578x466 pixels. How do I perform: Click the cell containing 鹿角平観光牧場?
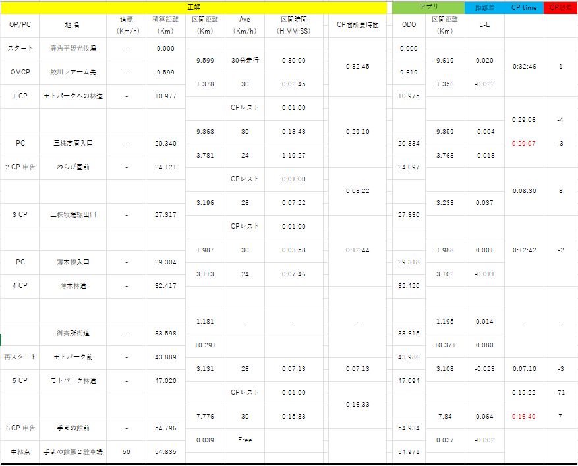pos(72,49)
